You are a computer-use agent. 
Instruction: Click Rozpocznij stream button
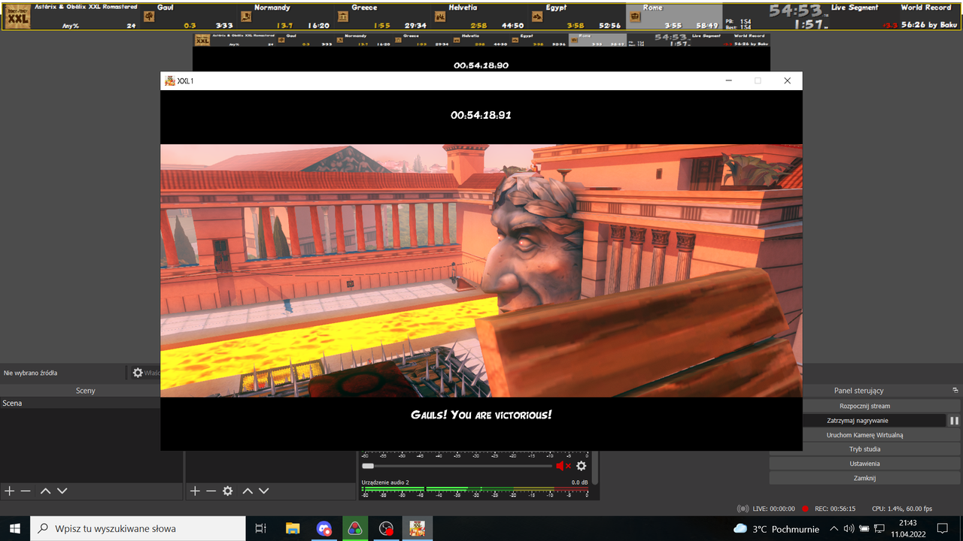pos(864,406)
